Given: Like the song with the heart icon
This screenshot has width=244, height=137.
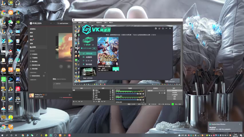Looking at the screenshot, I should click(61, 67).
